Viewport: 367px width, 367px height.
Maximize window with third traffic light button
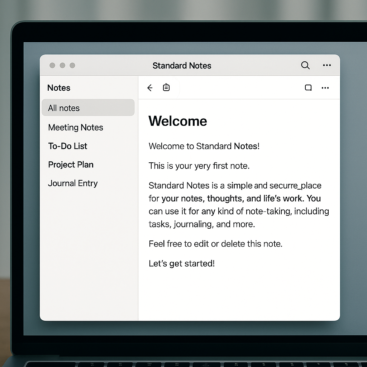pyautogui.click(x=72, y=65)
